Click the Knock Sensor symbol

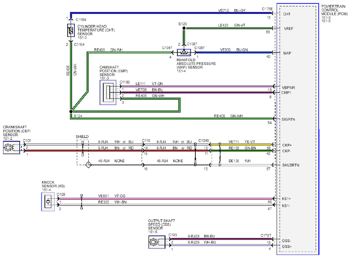(48, 202)
